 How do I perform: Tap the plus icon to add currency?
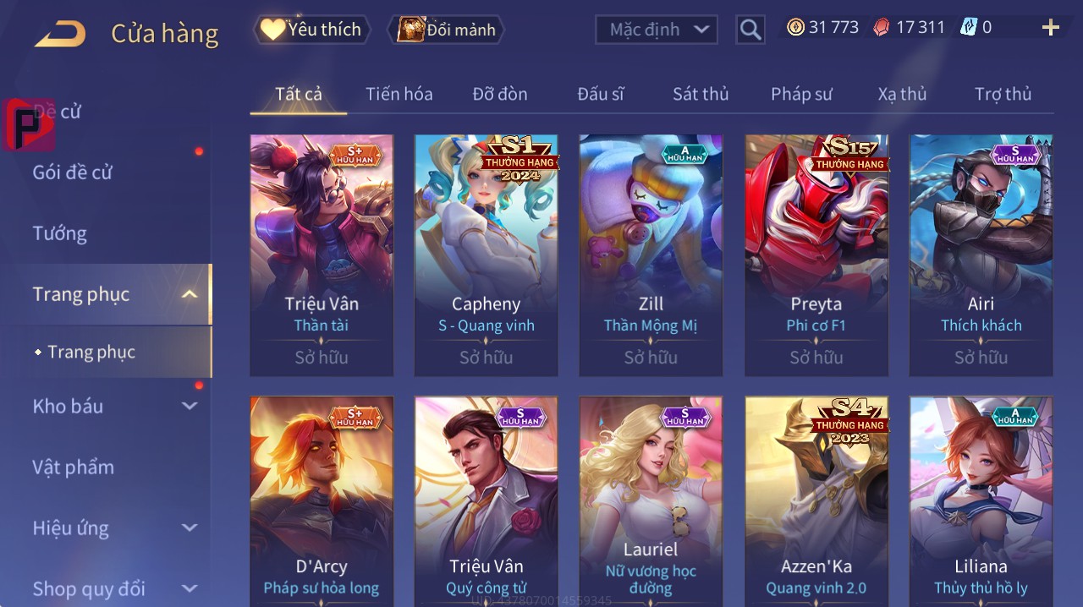pos(1051,28)
